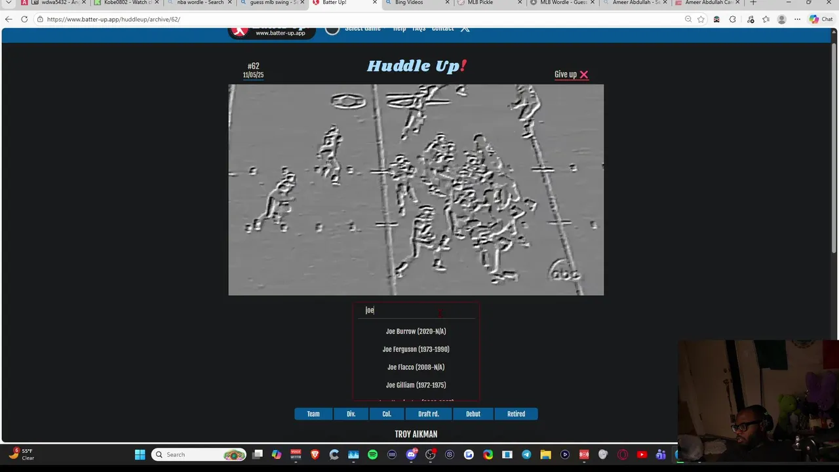Choose Joe Flacco (2008-N/A) suggestion

(416, 367)
